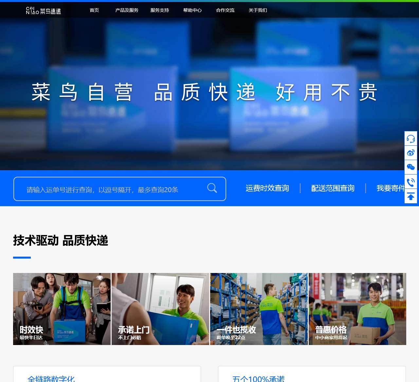This screenshot has height=382, width=419.
Task: Open the 产品及服务 menu
Action: tap(127, 10)
